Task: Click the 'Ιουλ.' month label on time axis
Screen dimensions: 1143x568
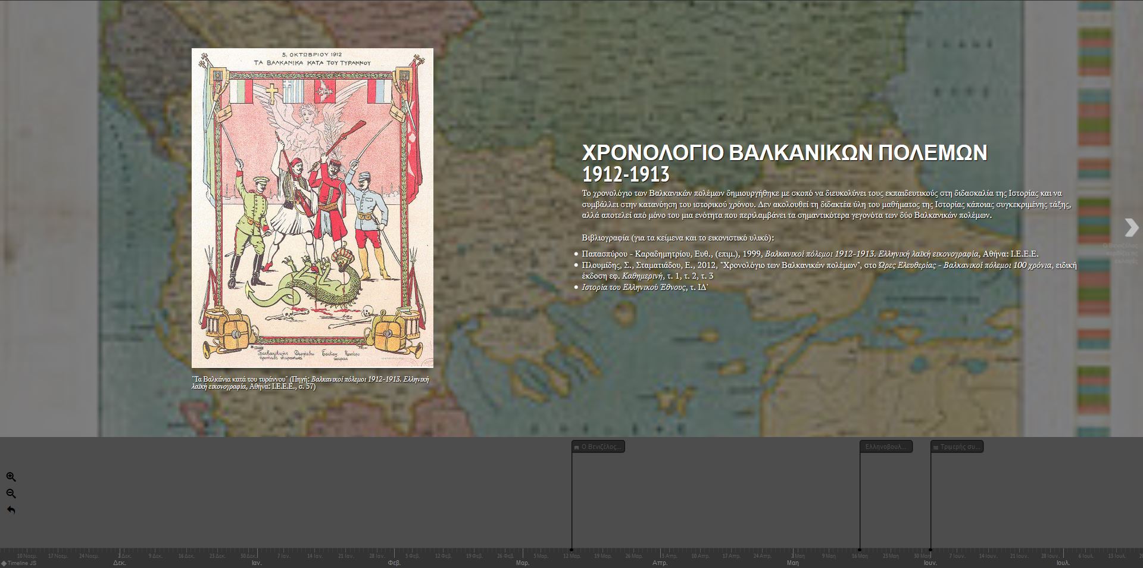Action: 1063,563
